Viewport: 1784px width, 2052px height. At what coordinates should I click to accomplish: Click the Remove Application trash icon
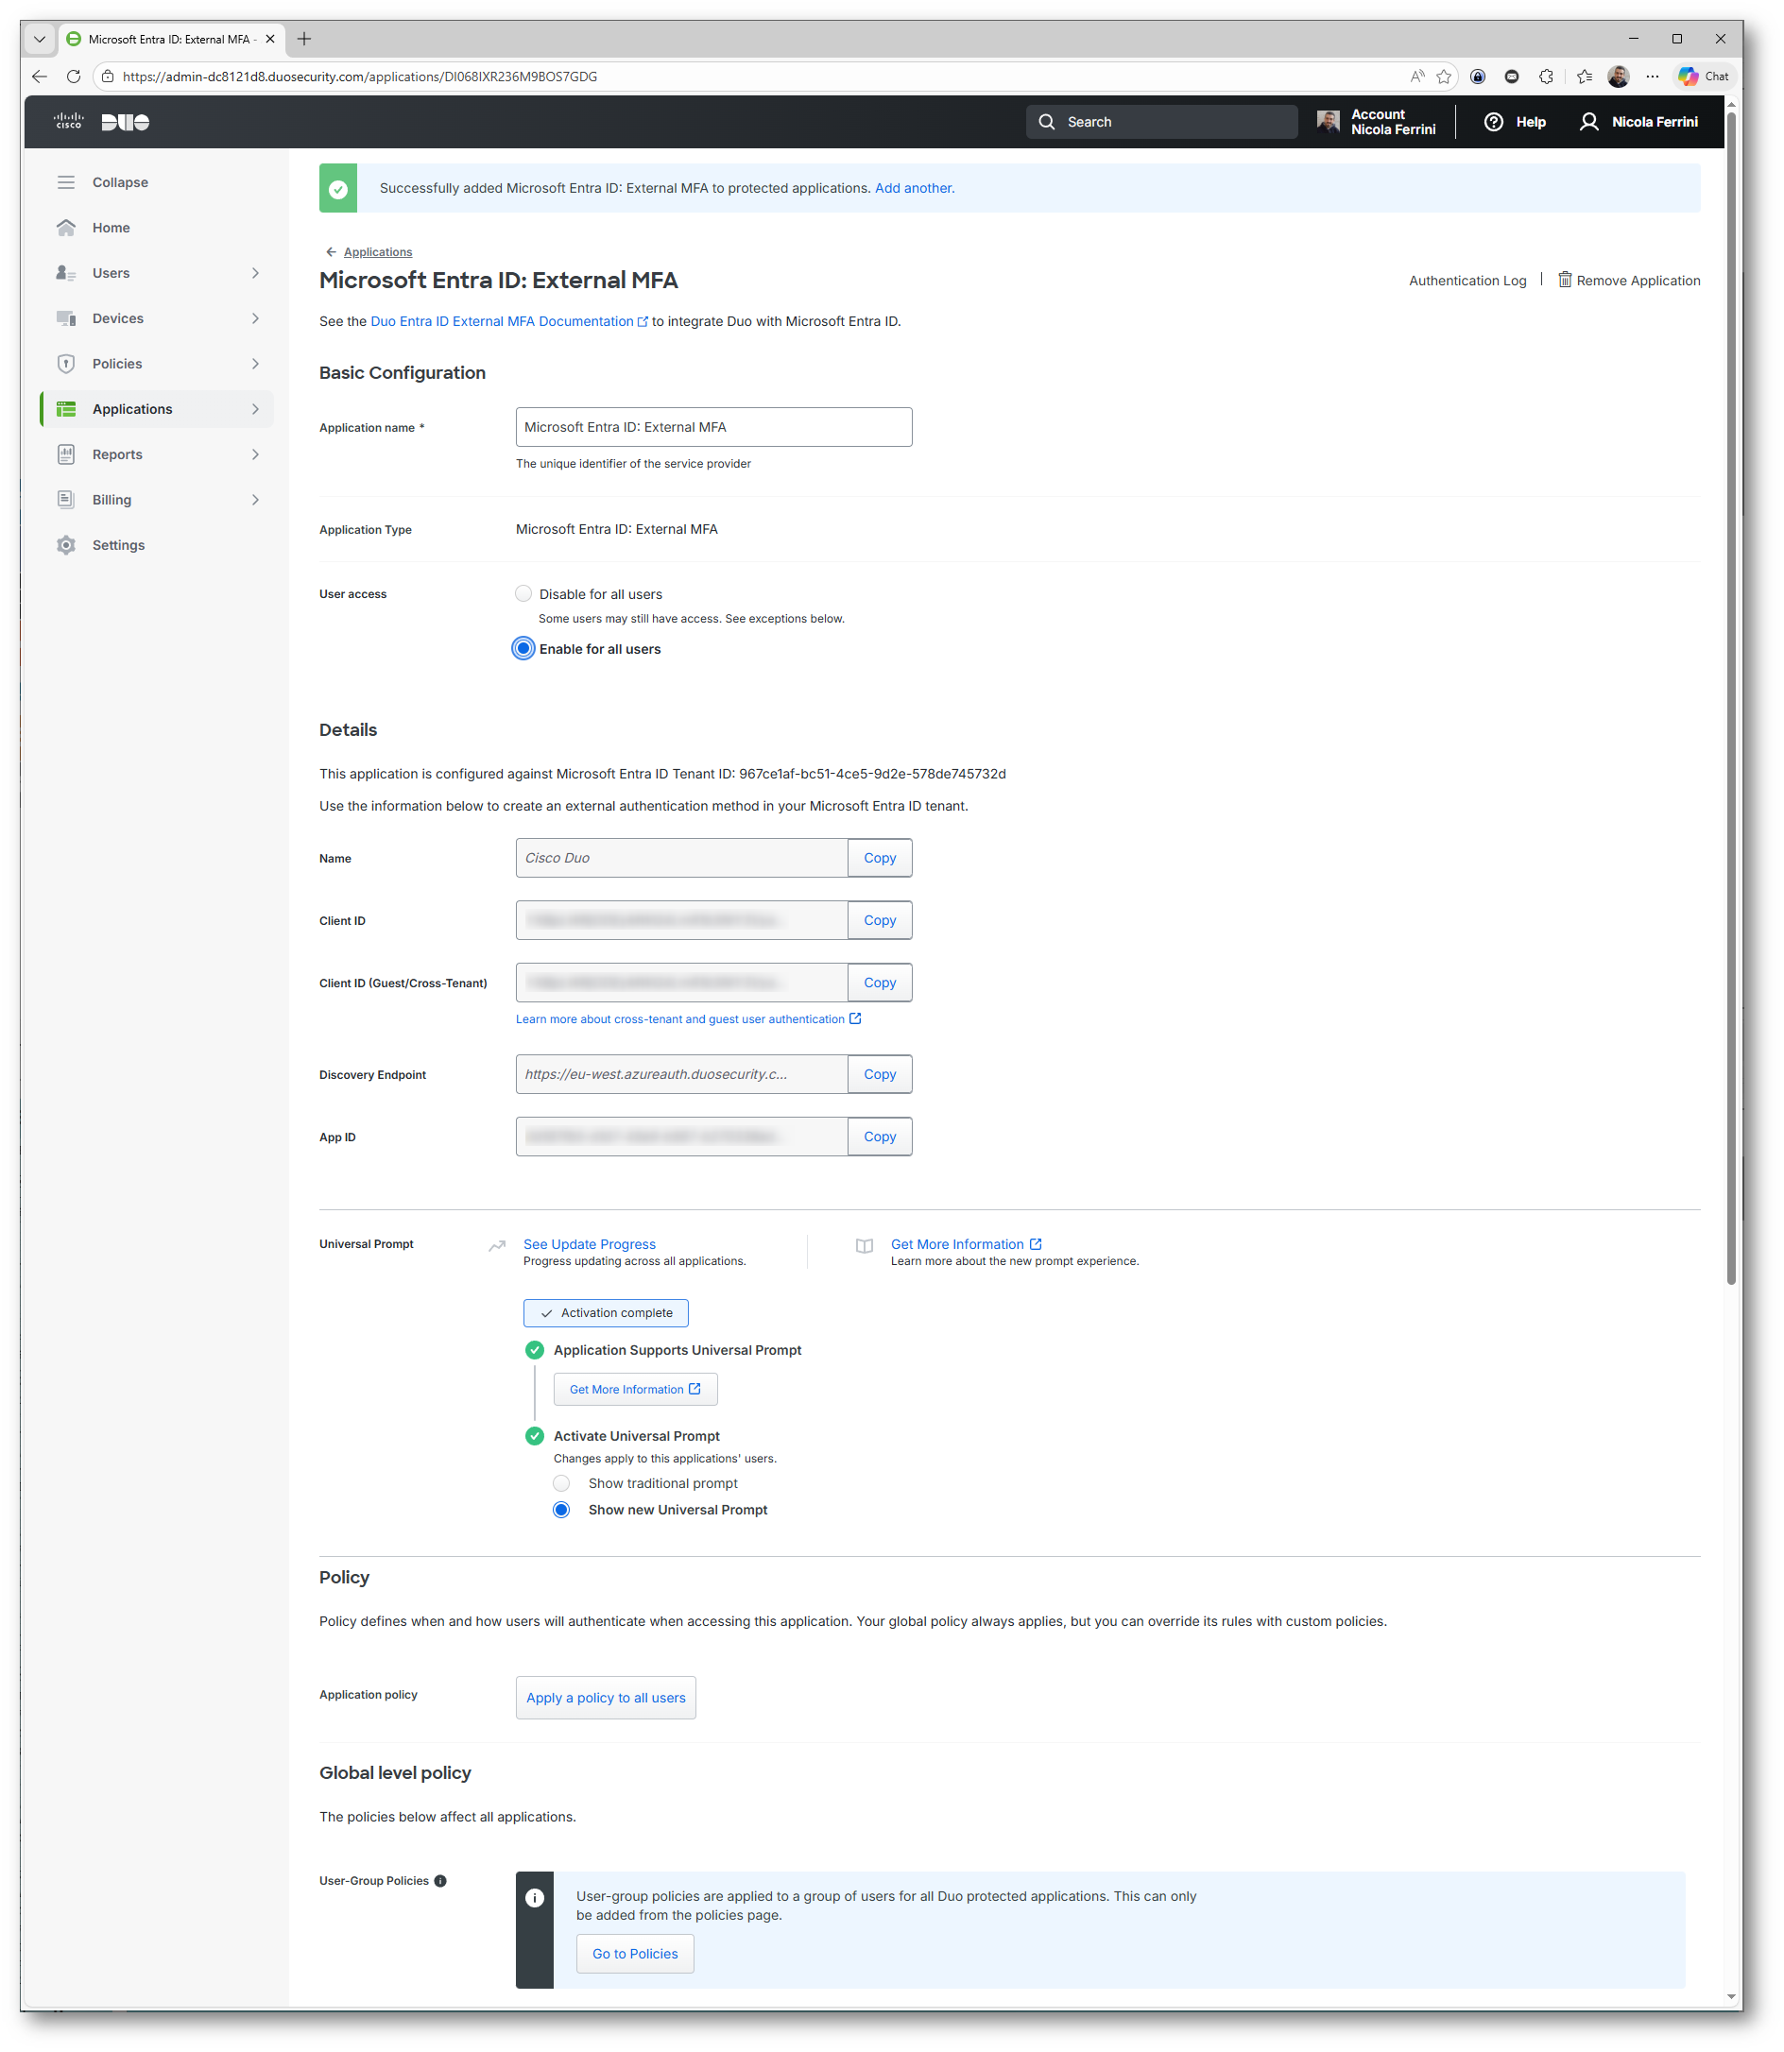[1564, 280]
